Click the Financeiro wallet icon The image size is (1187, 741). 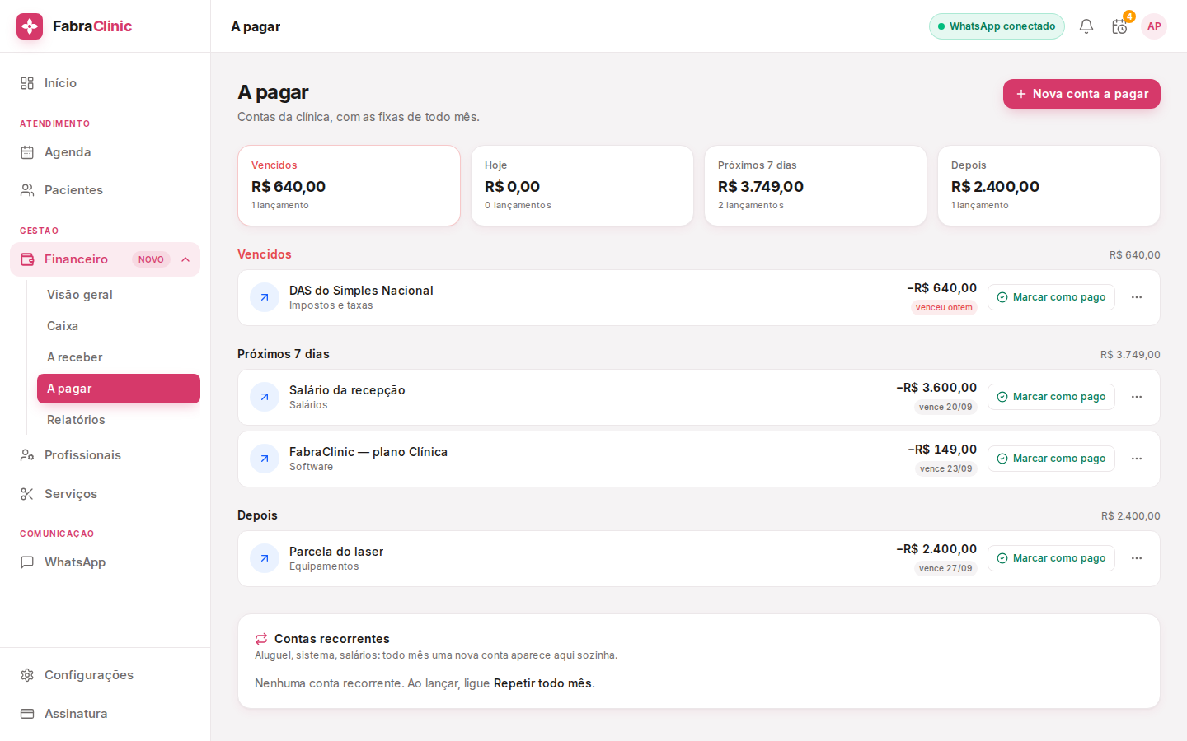(27, 259)
